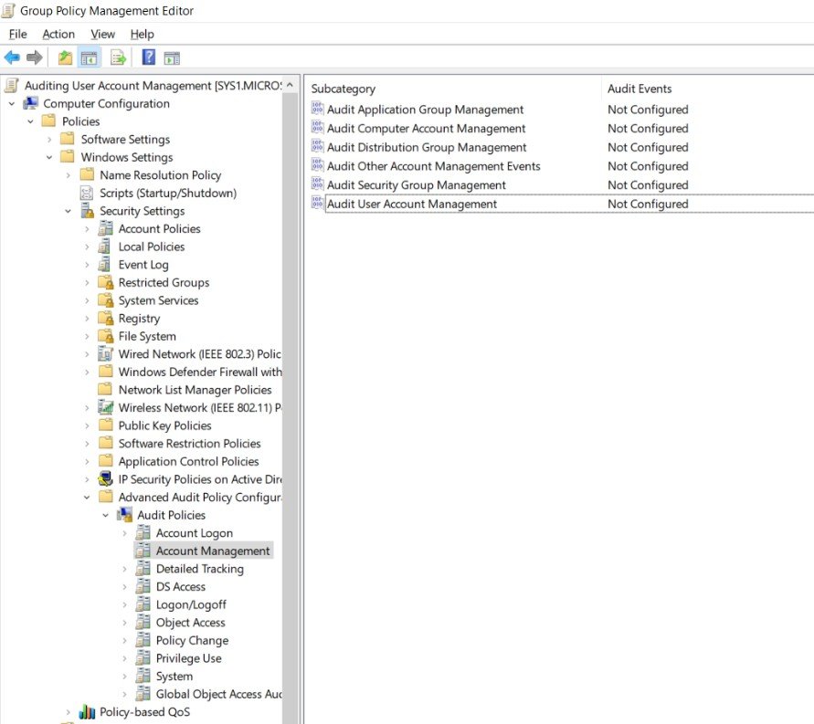814x724 pixels.
Task: Click the Policy-based QoS chart icon
Action: point(87,711)
